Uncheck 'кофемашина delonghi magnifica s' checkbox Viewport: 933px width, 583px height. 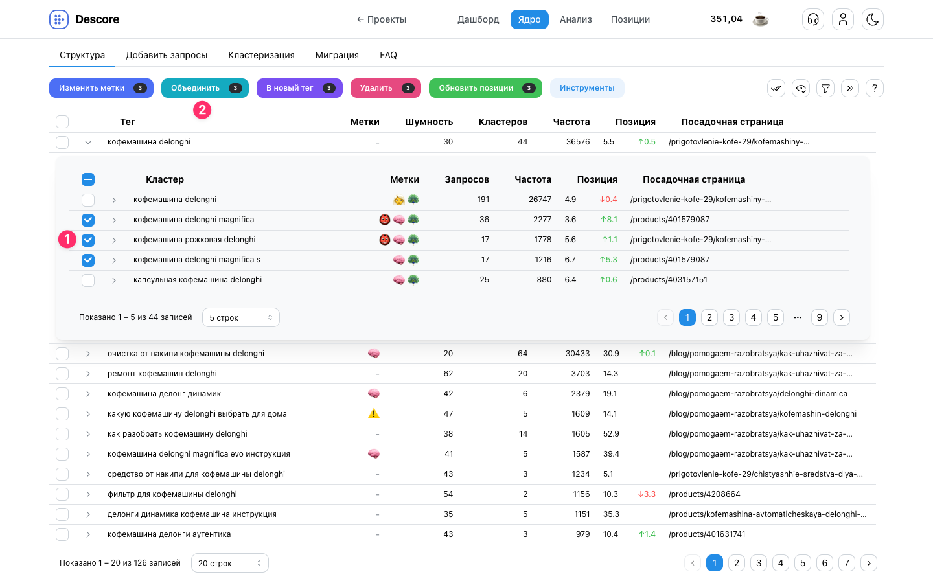pyautogui.click(x=88, y=260)
